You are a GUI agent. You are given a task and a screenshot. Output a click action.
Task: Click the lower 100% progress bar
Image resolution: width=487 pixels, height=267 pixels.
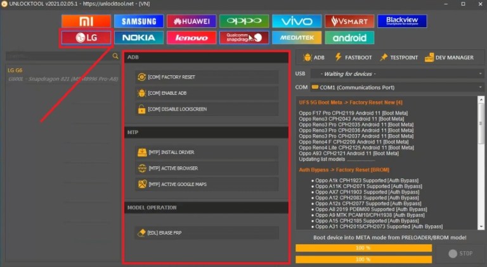pyautogui.click(x=363, y=259)
